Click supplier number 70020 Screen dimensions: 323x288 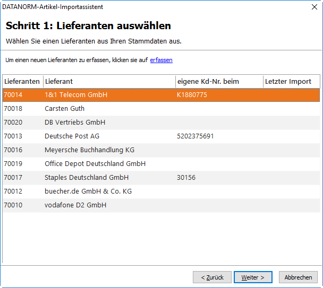tap(13, 123)
